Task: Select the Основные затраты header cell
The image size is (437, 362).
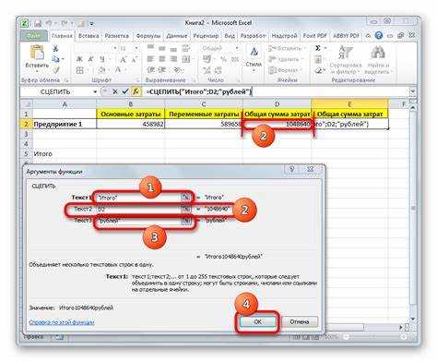Action: [131, 114]
